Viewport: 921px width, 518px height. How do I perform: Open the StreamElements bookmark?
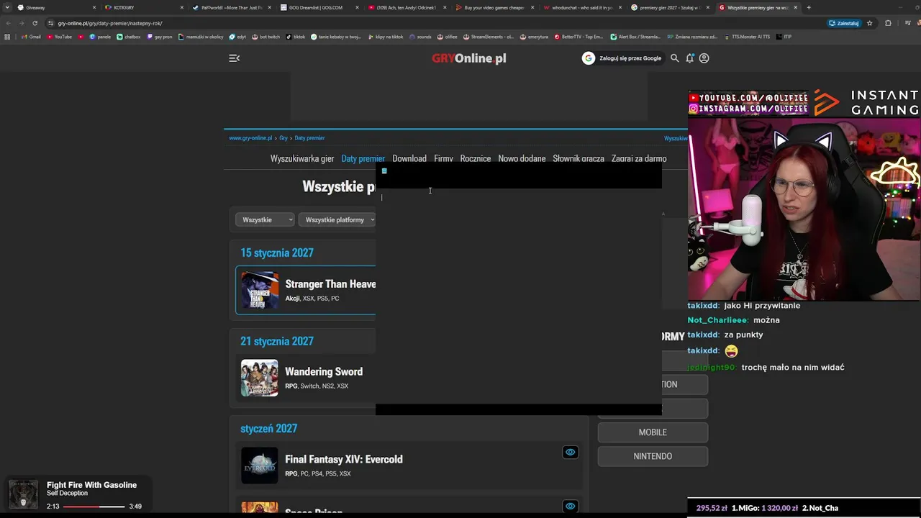pyautogui.click(x=489, y=37)
